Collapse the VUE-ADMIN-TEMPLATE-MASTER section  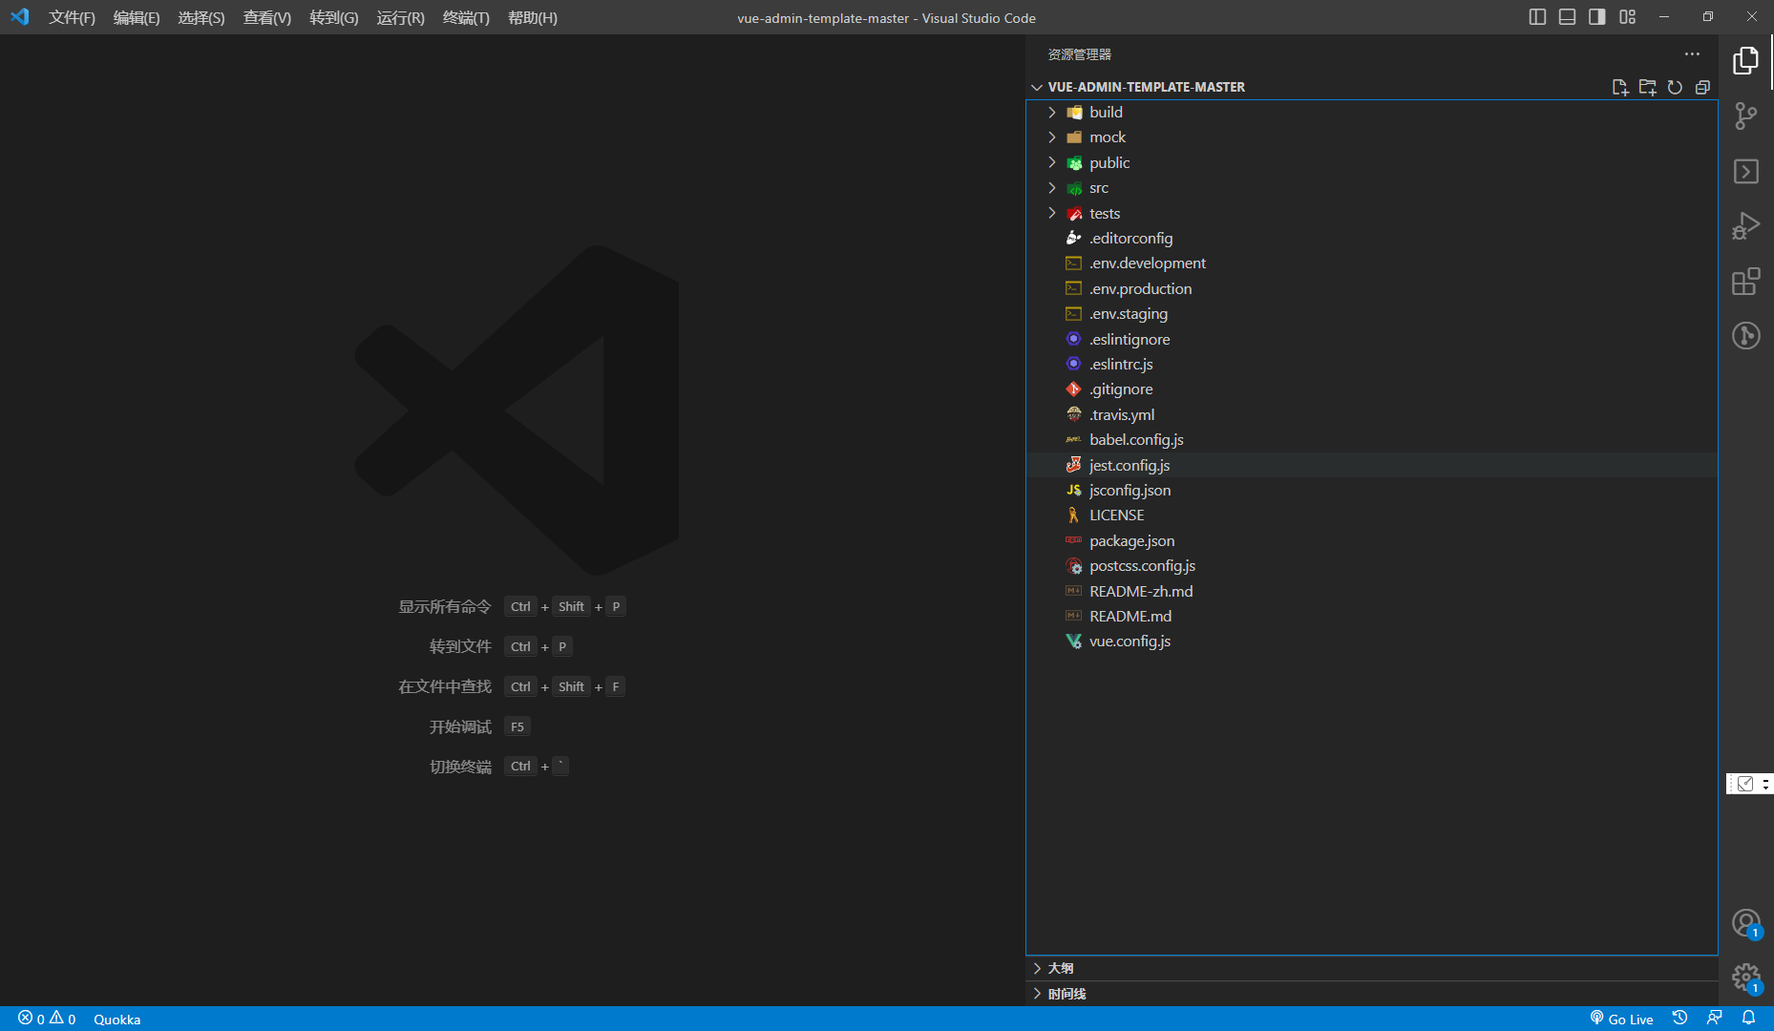click(1146, 87)
